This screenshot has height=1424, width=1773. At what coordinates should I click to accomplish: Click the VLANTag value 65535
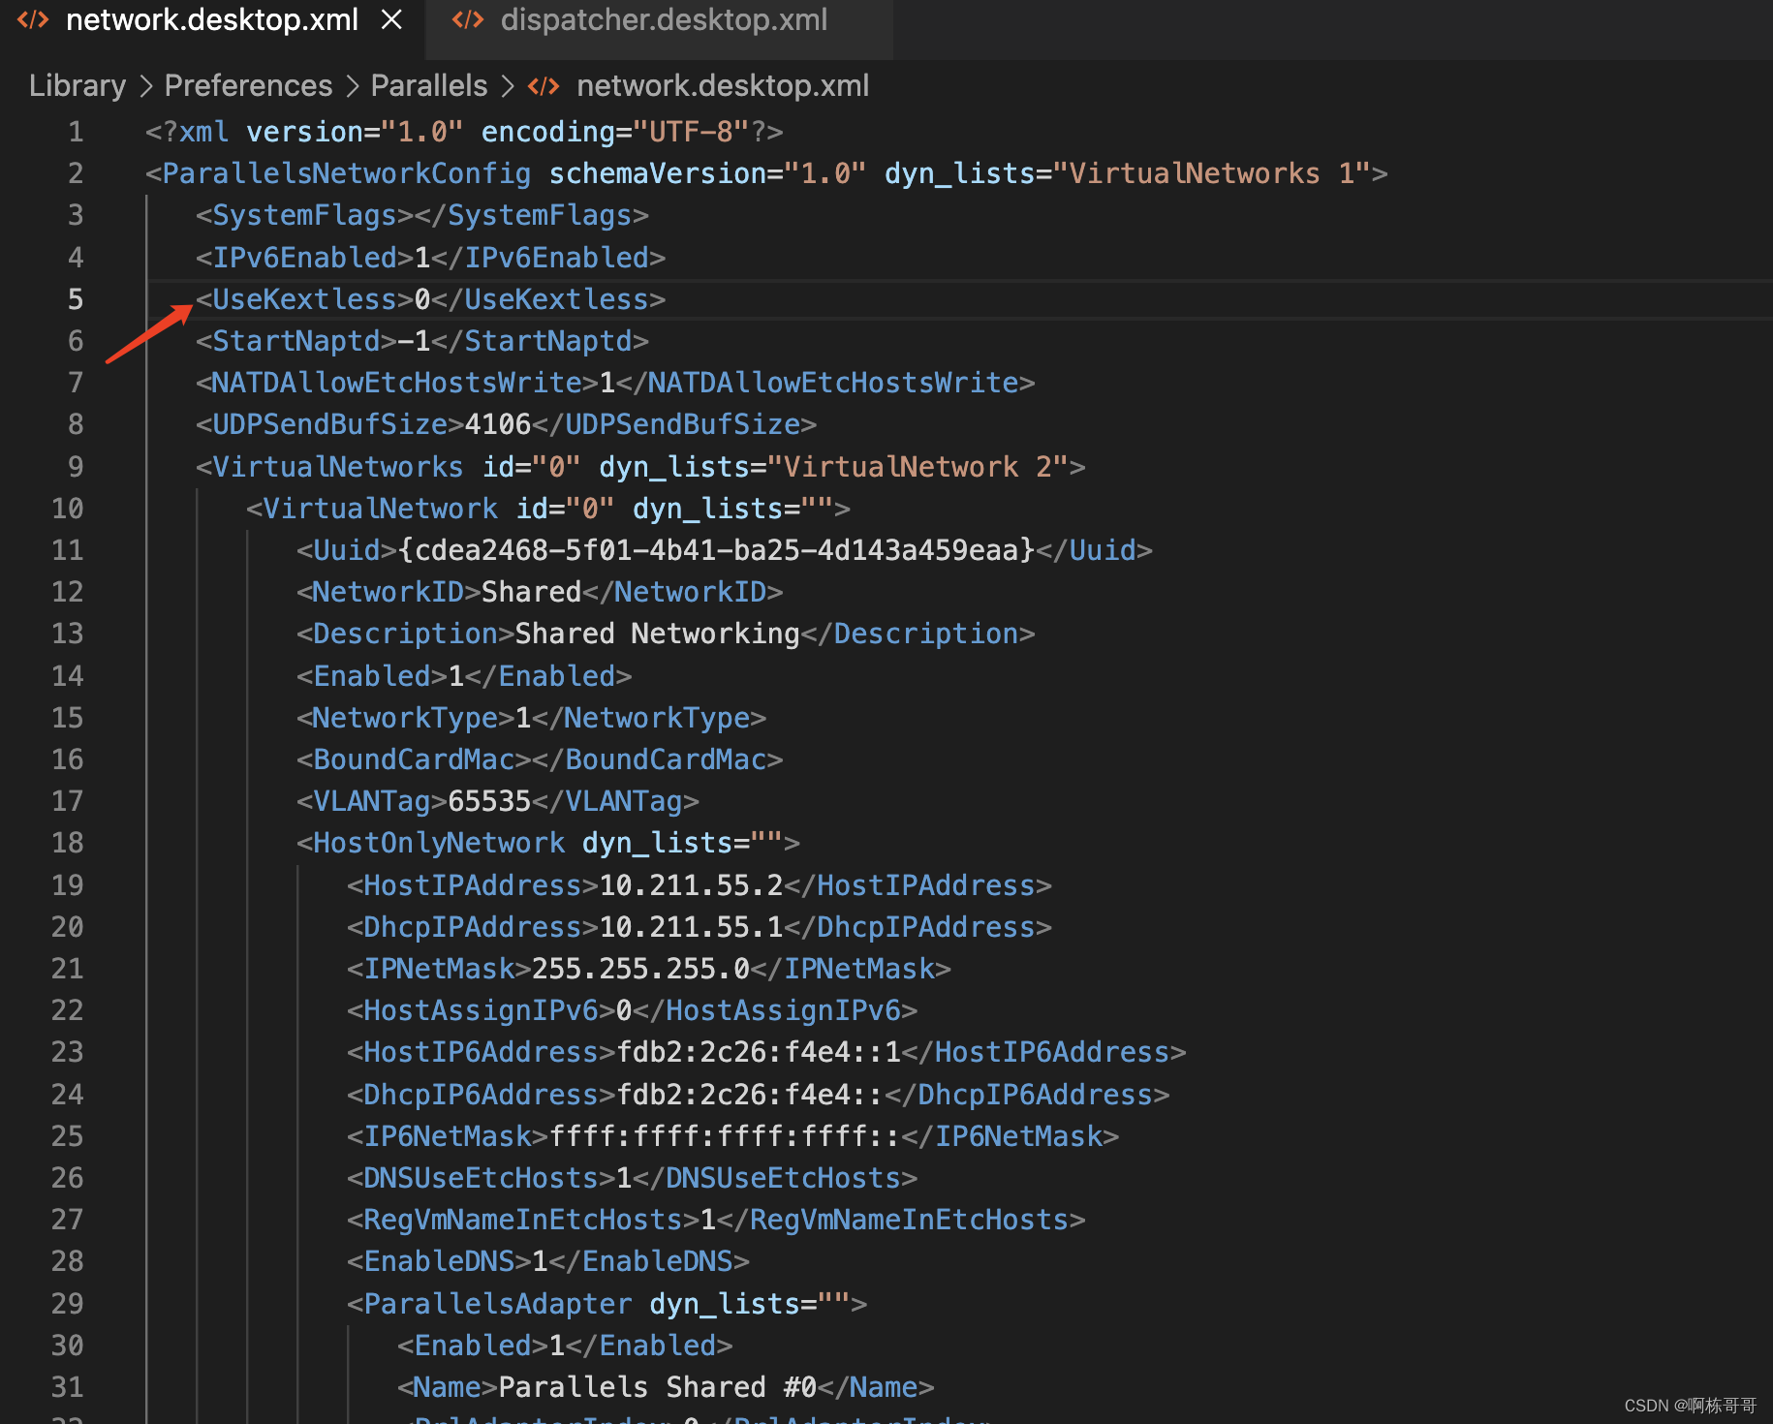coord(489,801)
